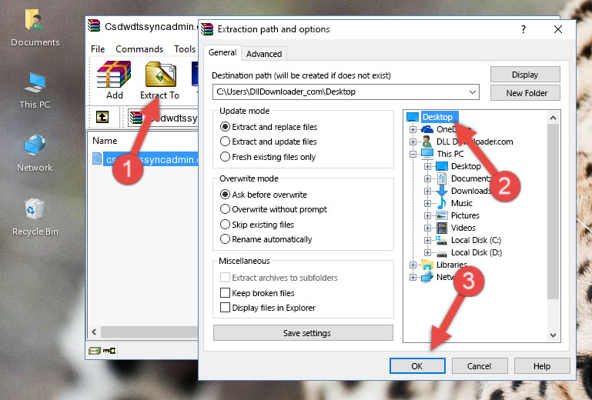Click the DLL Downloader.com user icon
592x400 pixels.
tap(427, 142)
